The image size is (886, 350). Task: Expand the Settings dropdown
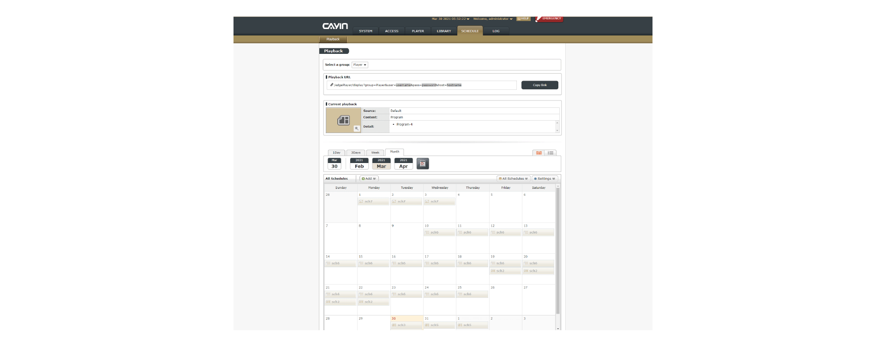tap(545, 179)
